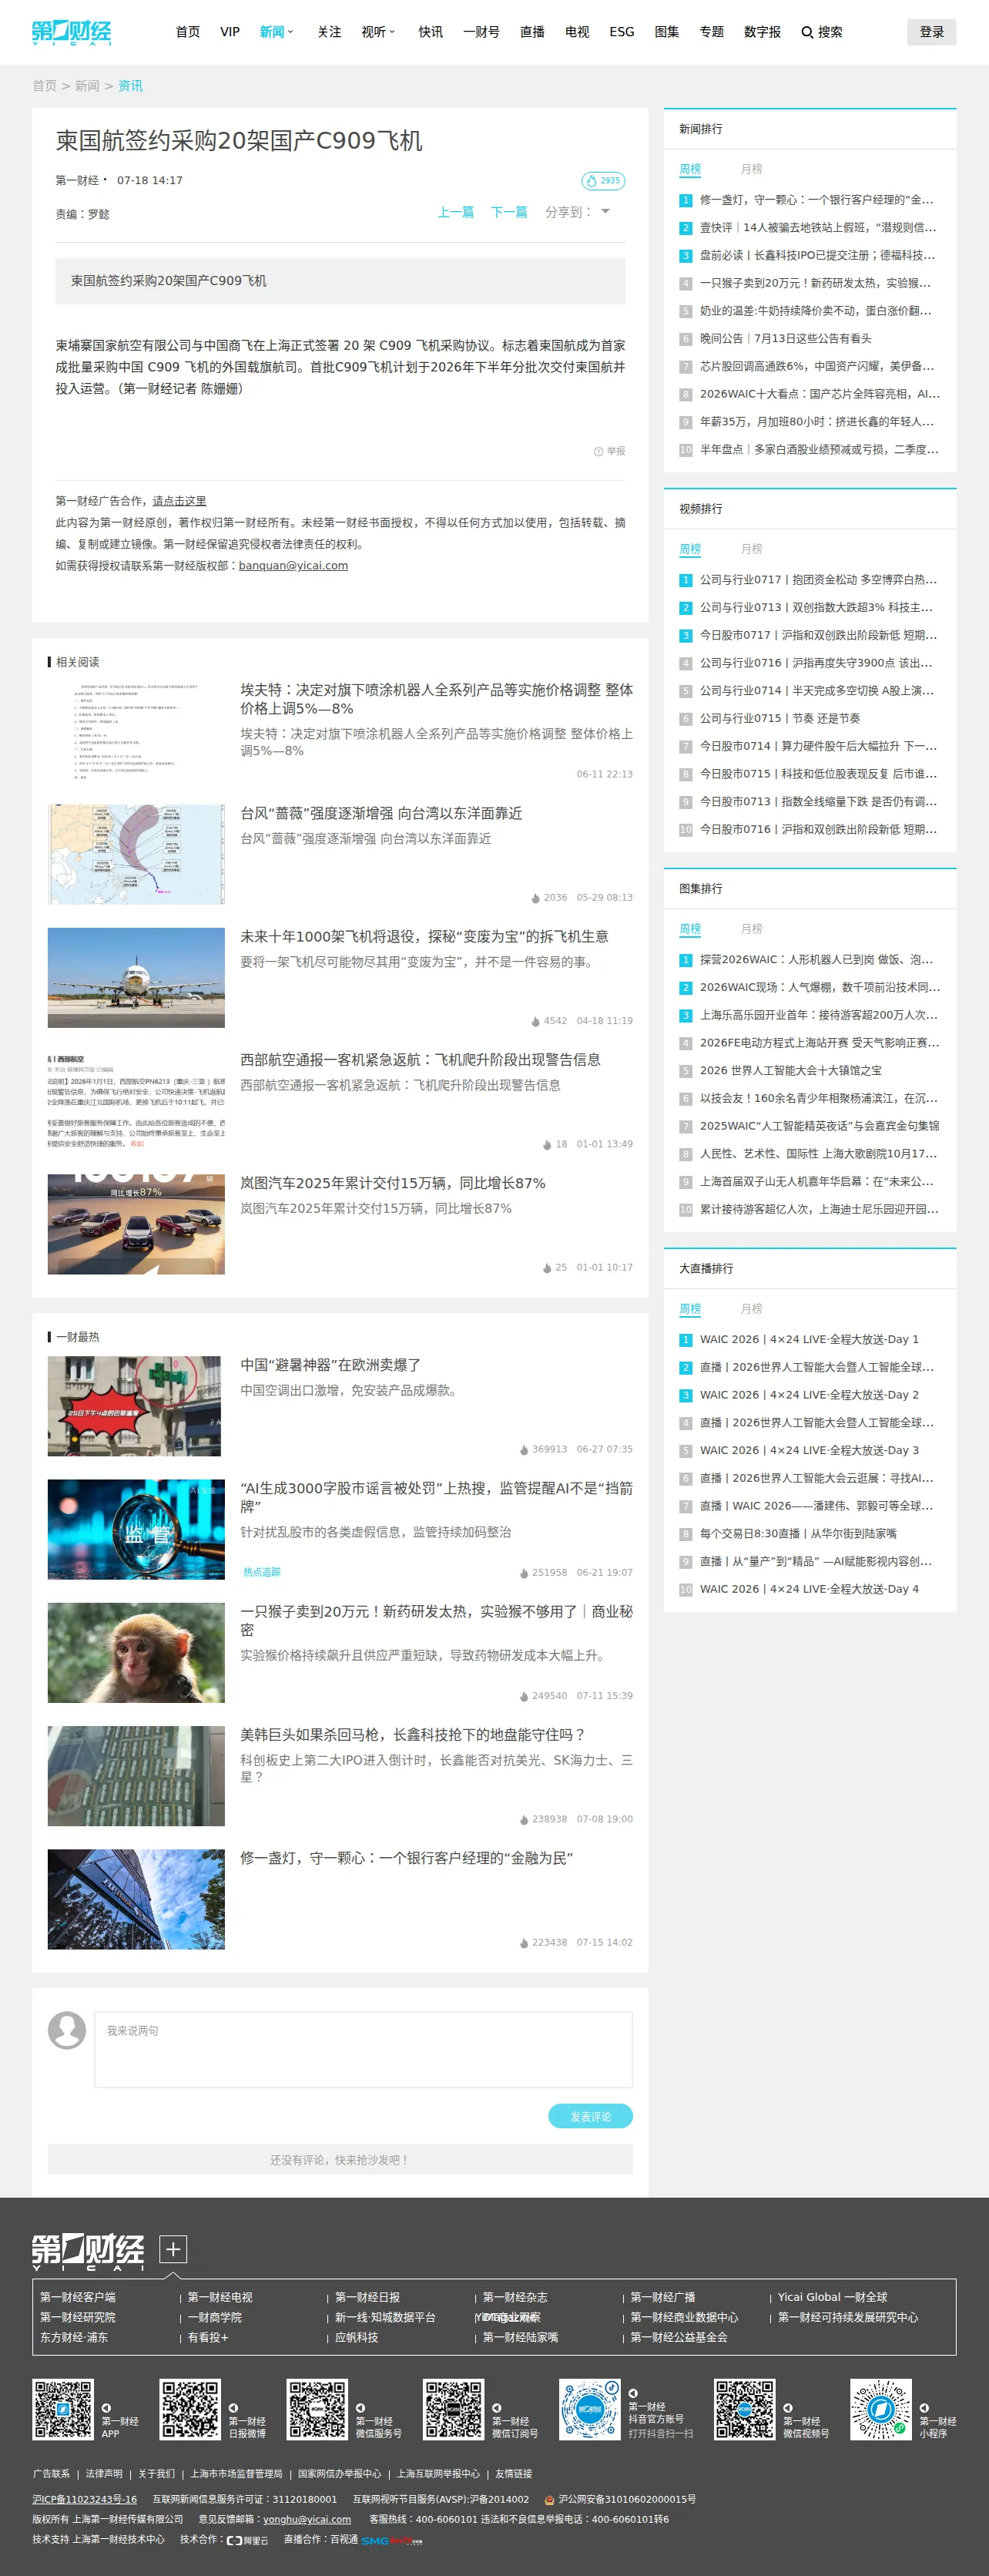The height and width of the screenshot is (2576, 989).
Task: Click the 登录 login button
Action: 932,32
